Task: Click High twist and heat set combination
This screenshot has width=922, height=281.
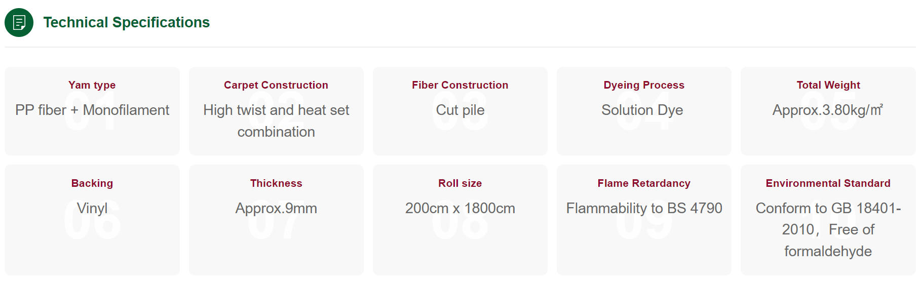Action: [276, 121]
